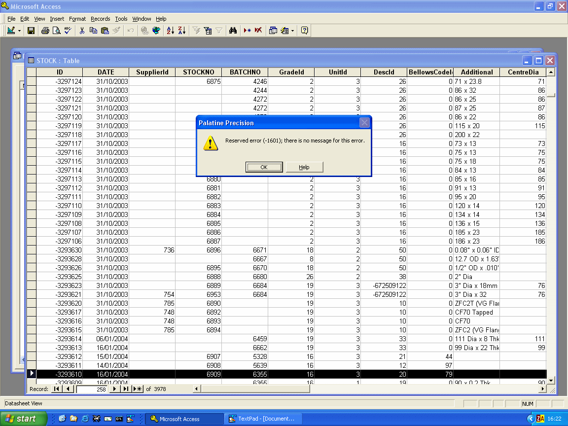Open the Insert menu
The height and width of the screenshot is (426, 568).
(57, 19)
